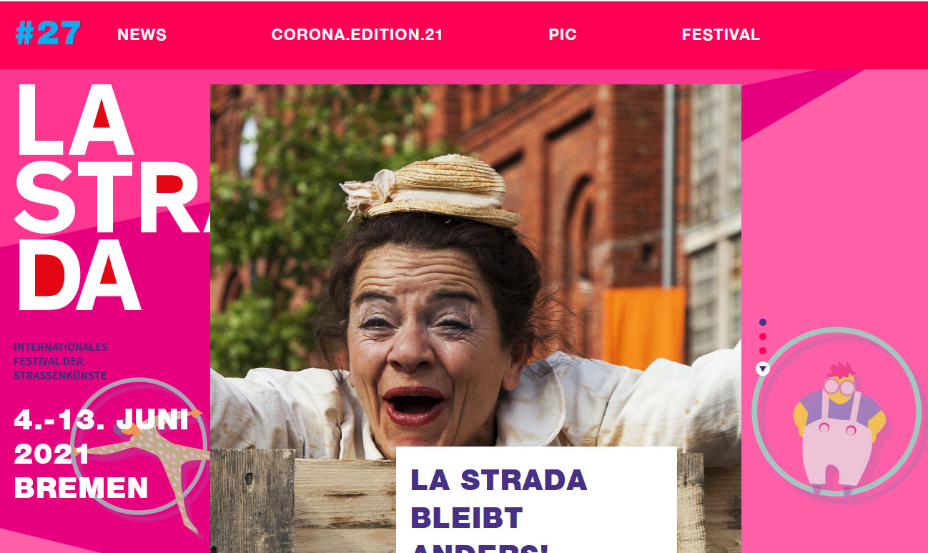Select the third red slide dot
The image size is (928, 553).
coord(763,351)
